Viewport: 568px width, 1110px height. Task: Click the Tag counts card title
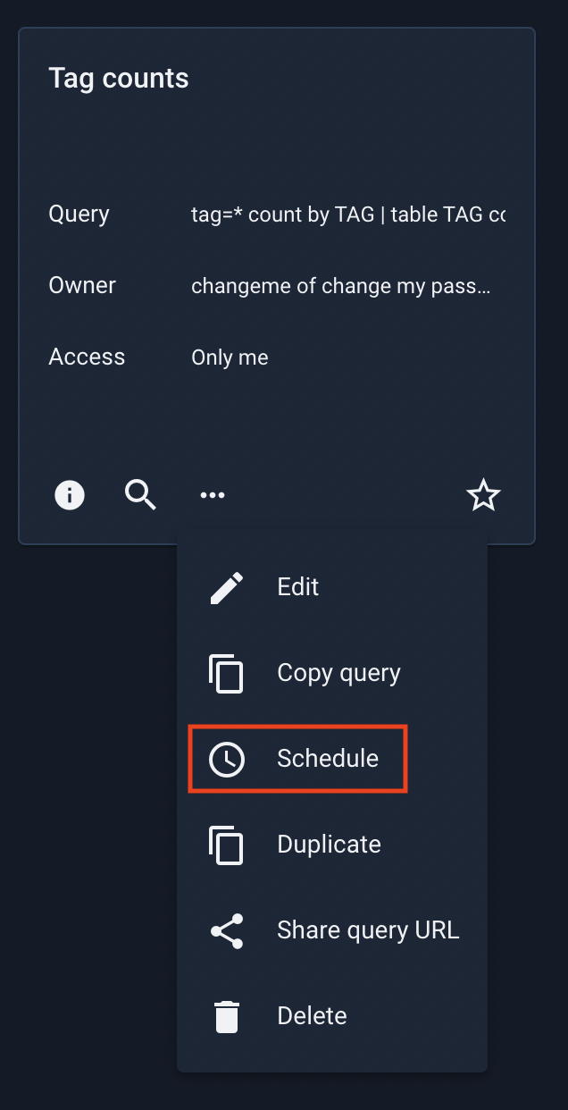[119, 79]
